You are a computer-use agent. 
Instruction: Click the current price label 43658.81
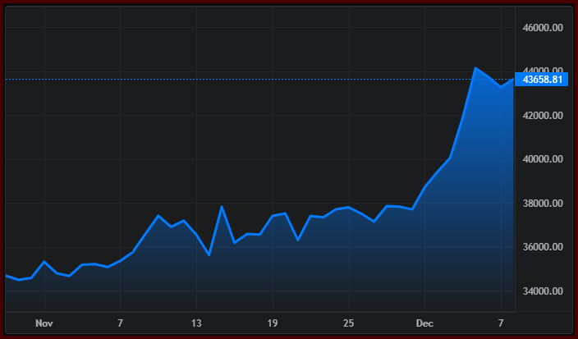[541, 80]
